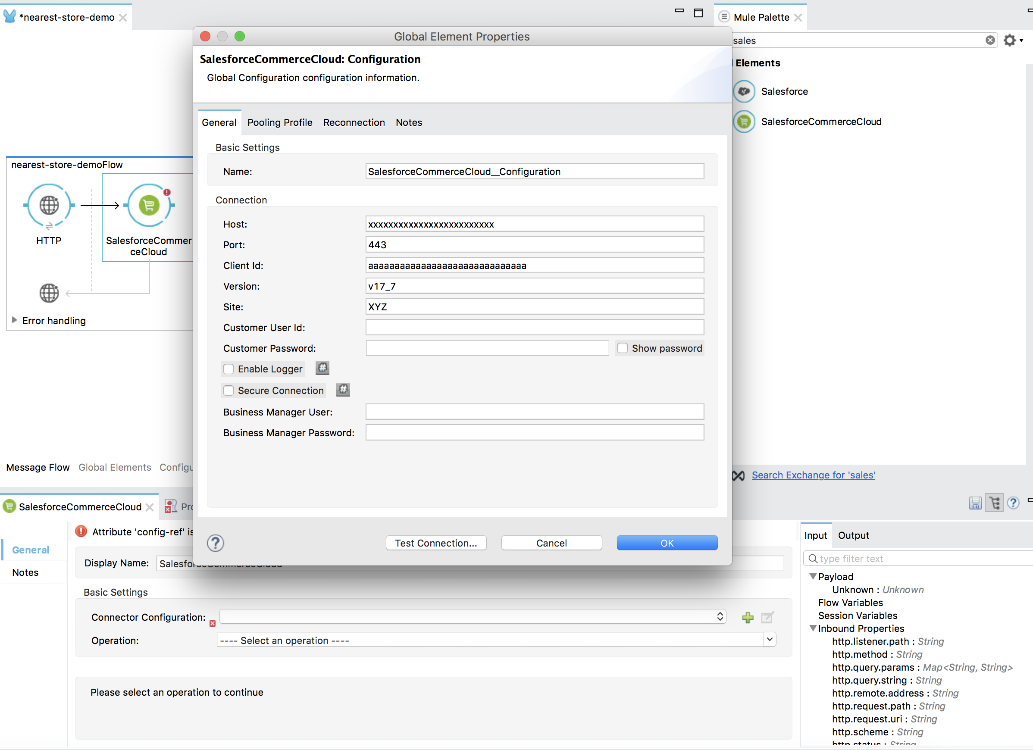This screenshot has width=1033, height=750.
Task: Select Notes in properties side panel
Action: pos(25,572)
